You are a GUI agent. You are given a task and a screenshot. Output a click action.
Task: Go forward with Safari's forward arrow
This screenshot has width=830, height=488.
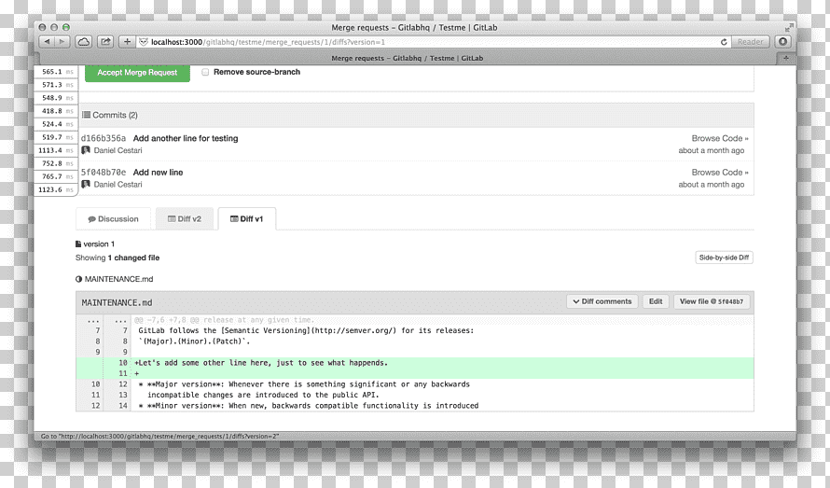[62, 41]
